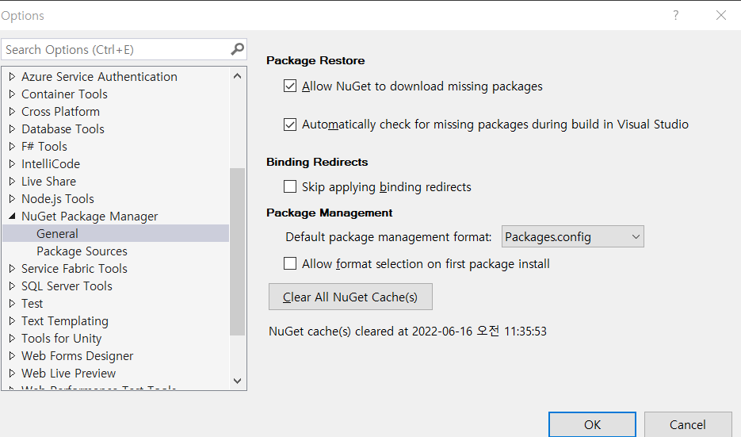Expand Web Forms Designer node arrow

[x=13, y=355]
